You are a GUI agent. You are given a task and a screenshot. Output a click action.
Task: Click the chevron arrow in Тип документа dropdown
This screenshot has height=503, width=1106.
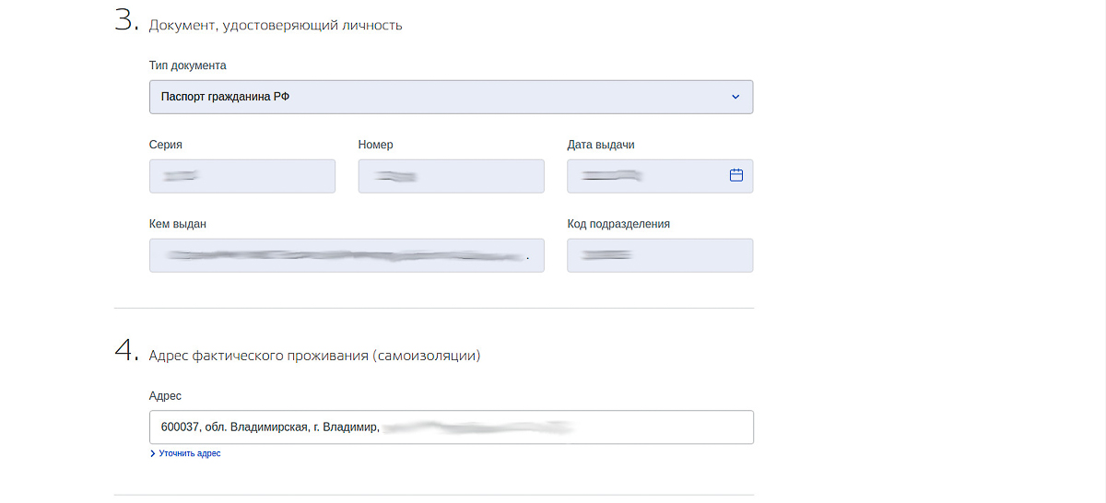[x=735, y=97]
